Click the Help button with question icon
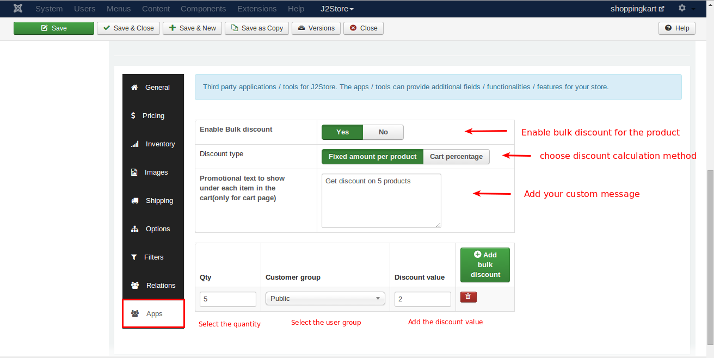Screen dimensions: 714x358 point(676,28)
